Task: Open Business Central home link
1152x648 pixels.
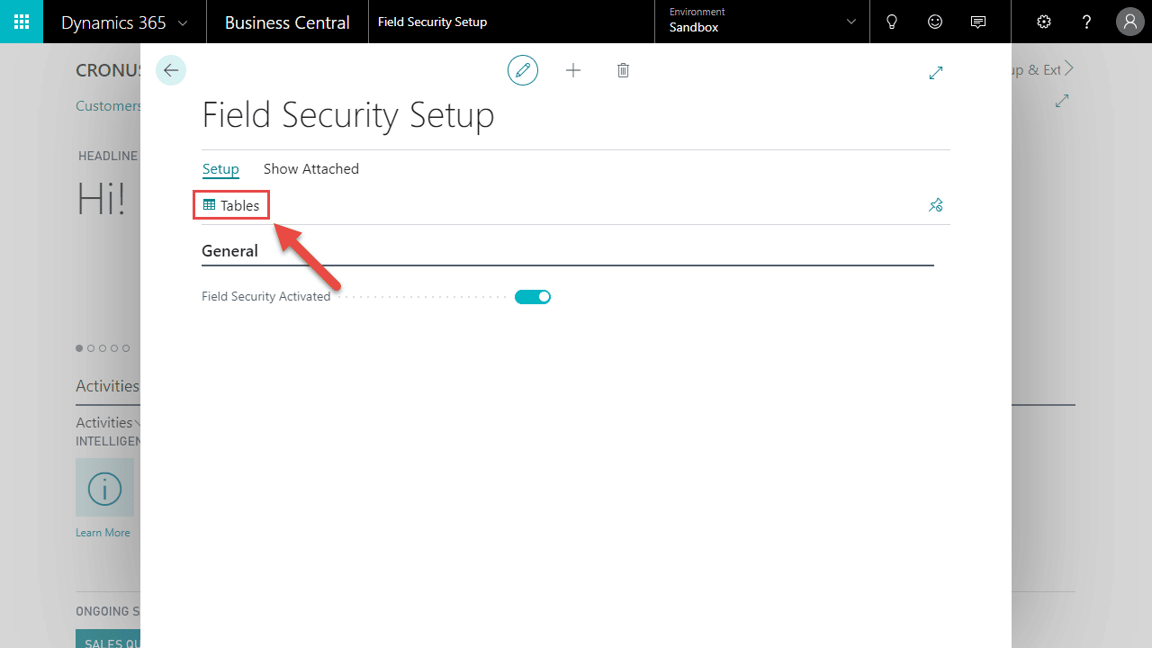Action: click(287, 22)
